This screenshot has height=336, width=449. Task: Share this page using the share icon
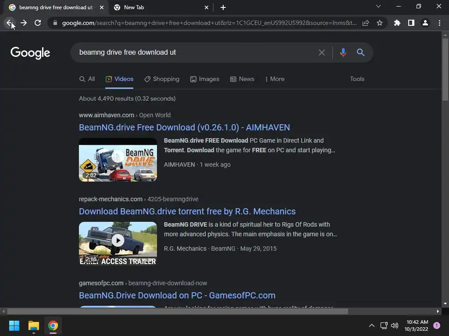tap(366, 23)
